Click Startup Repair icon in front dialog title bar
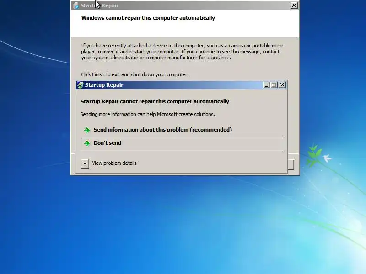The image size is (366, 274). [81, 85]
